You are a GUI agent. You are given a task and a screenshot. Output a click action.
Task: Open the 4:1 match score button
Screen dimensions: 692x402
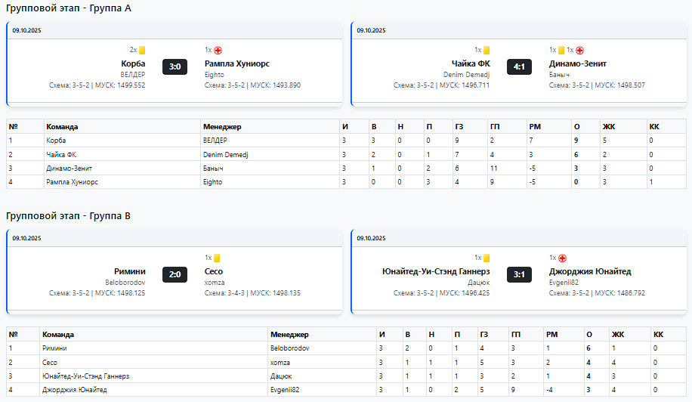(519, 66)
